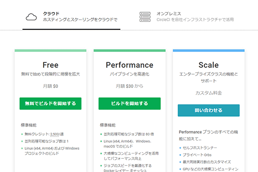Click 標準機能 label in the Performance card
This screenshot has width=258, height=172.
tap(107, 125)
